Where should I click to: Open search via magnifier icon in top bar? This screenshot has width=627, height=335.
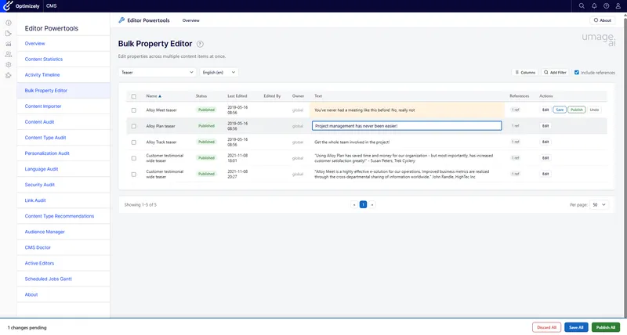point(582,6)
